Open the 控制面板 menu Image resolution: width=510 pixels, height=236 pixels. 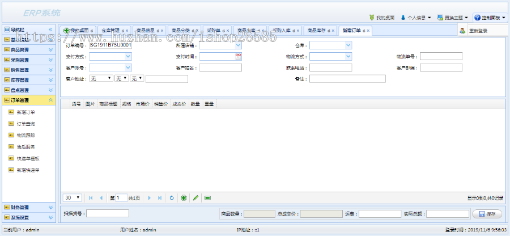click(490, 17)
